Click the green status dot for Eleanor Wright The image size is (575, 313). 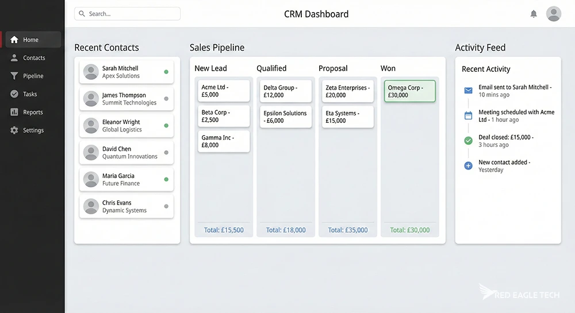coord(166,126)
